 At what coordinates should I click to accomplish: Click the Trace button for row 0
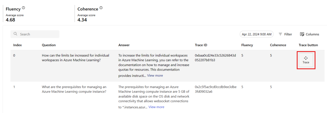[x=306, y=60]
